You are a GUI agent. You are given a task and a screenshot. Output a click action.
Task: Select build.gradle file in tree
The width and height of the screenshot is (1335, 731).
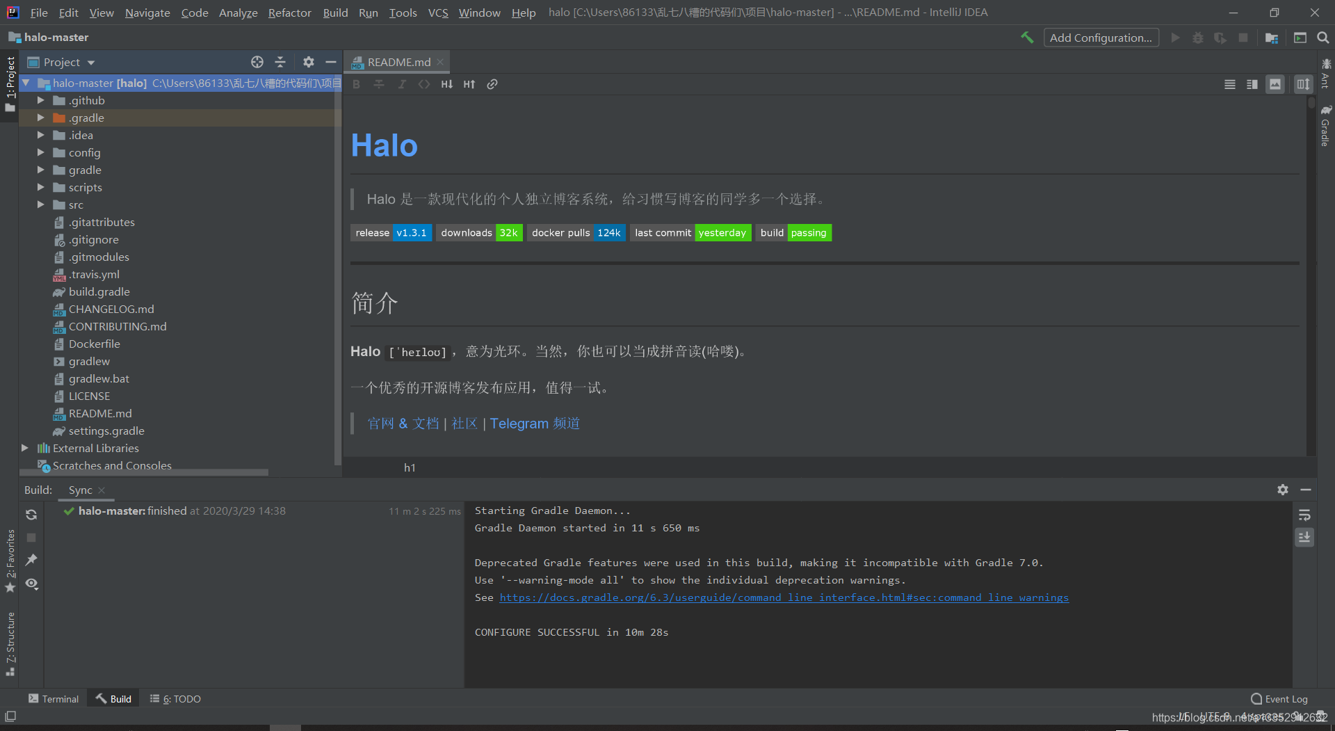click(x=99, y=291)
